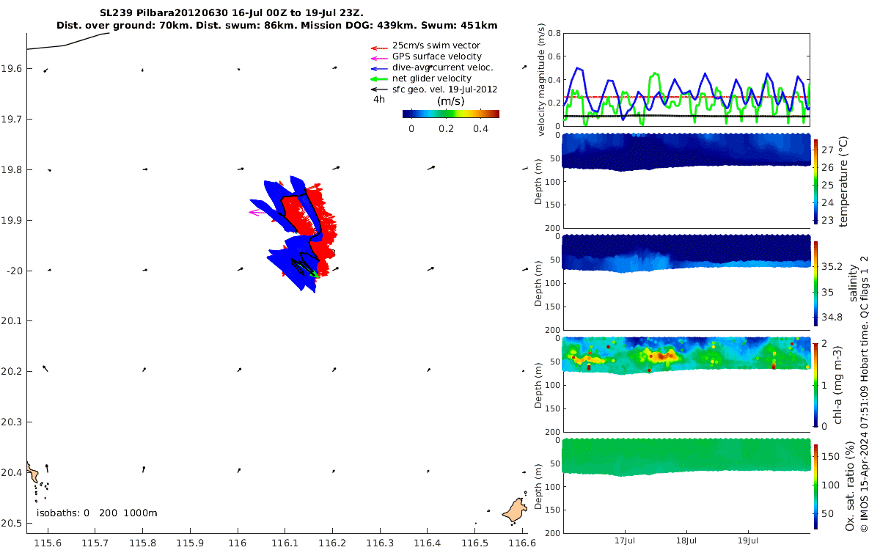Viewport: 880px width, 550px height.
Task: Click the velocity (m/s) horizontal colorbar
Action: click(451, 114)
